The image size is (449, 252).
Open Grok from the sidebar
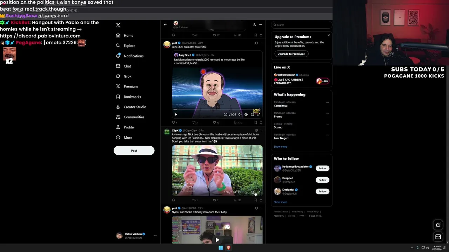pos(123,76)
